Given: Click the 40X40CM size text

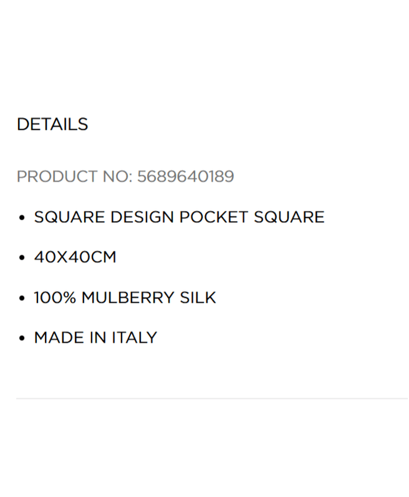Looking at the screenshot, I should [75, 257].
